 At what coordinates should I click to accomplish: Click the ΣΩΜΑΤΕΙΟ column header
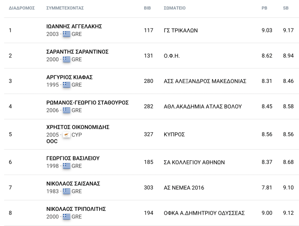tap(174, 8)
